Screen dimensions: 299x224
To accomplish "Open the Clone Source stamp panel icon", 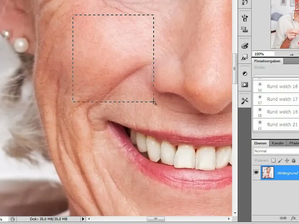I will click(245, 29).
